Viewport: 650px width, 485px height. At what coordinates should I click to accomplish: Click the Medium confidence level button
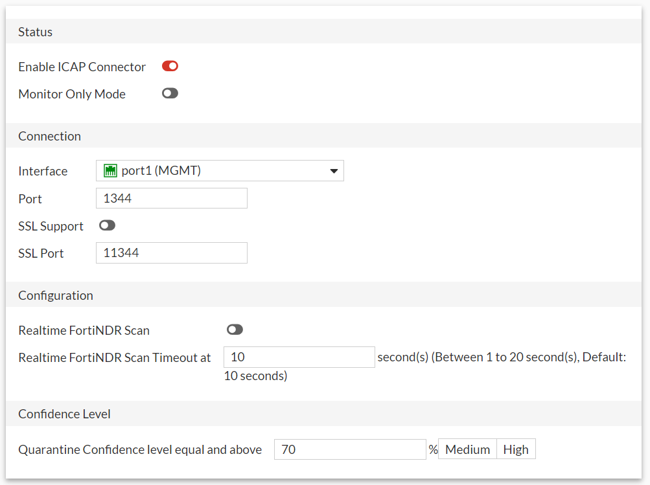click(467, 449)
